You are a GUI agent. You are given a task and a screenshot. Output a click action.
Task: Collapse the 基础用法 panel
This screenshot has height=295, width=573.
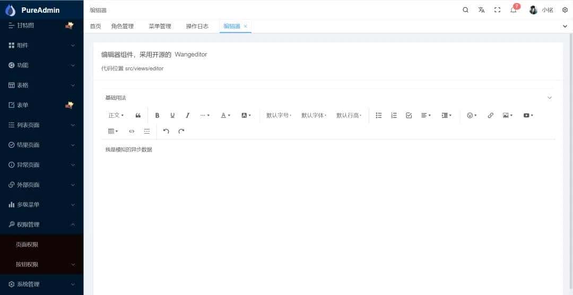[549, 98]
